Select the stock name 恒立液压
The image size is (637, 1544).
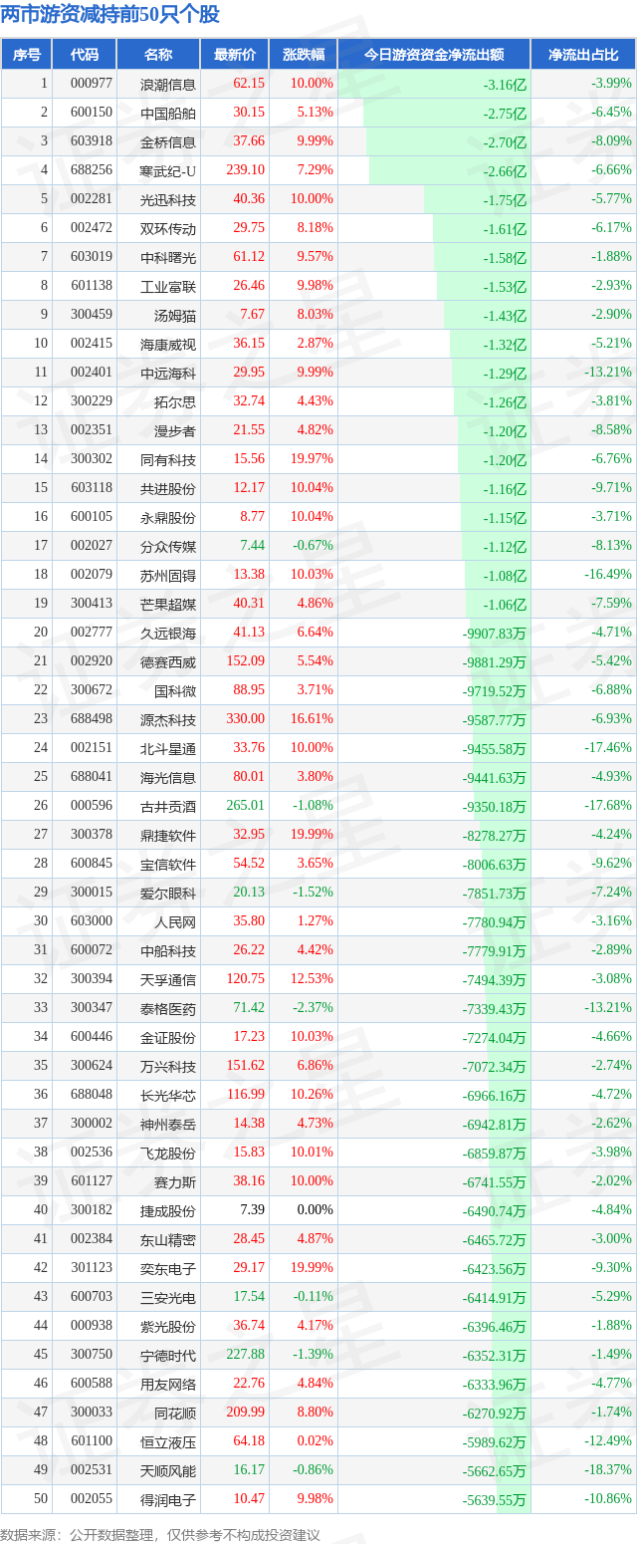(x=168, y=1442)
